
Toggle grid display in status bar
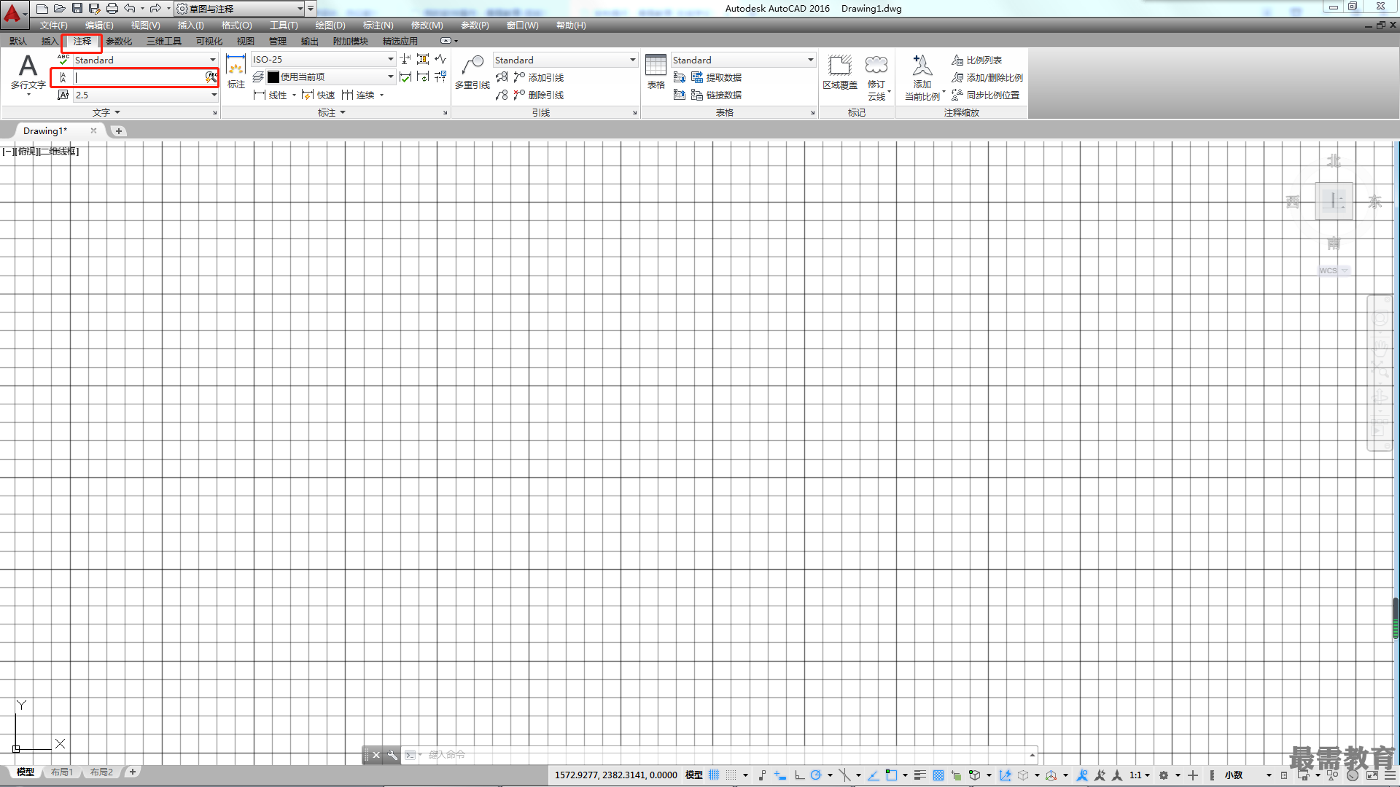(714, 775)
